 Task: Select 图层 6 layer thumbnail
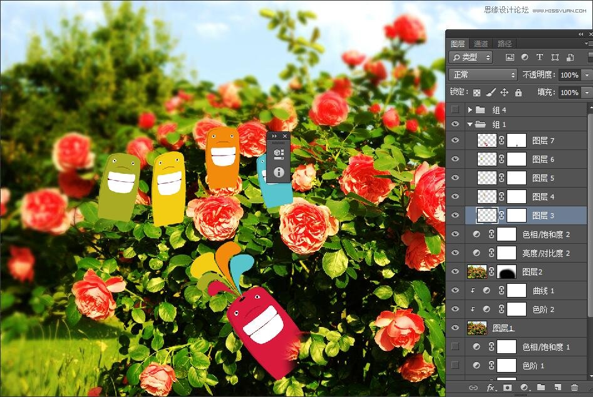pos(487,159)
